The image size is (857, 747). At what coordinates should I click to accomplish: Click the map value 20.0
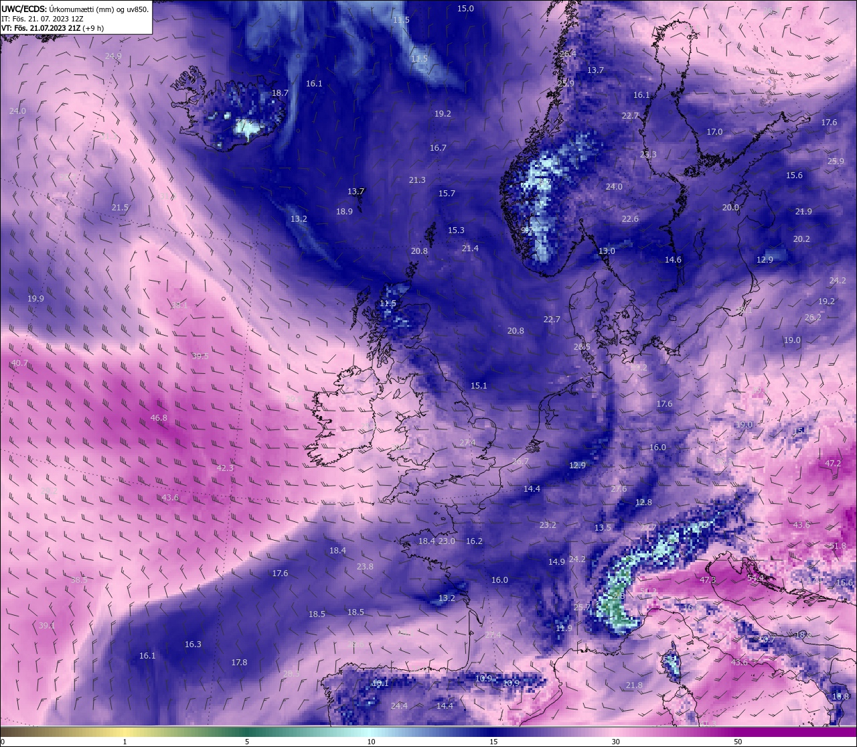click(730, 208)
